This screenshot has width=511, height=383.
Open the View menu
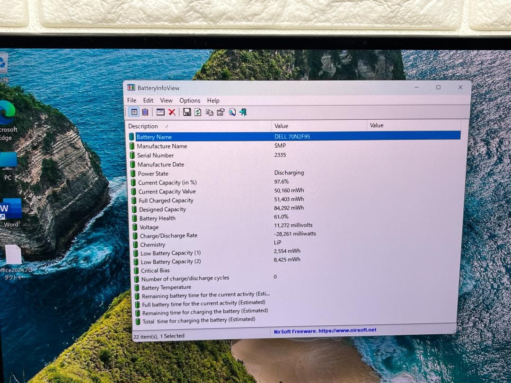click(166, 100)
